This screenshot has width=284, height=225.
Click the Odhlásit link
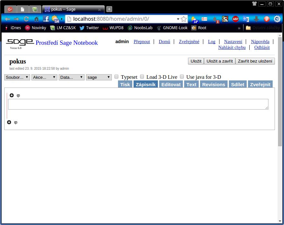click(262, 47)
